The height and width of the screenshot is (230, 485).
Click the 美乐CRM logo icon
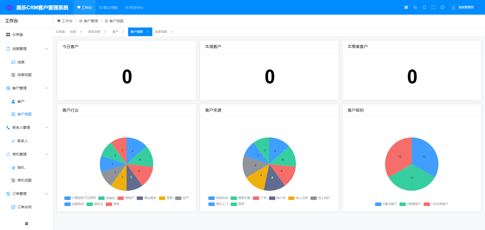(9, 8)
